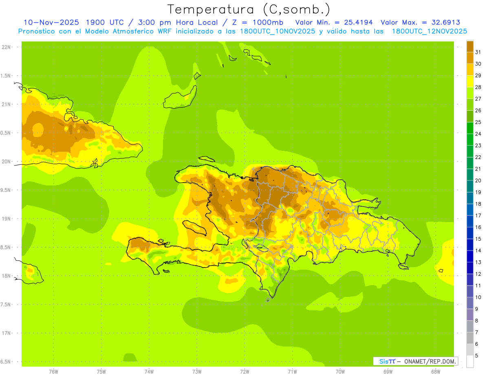Click the "19N" latitude label
Screen dimensions: 489x377
pos(6,219)
